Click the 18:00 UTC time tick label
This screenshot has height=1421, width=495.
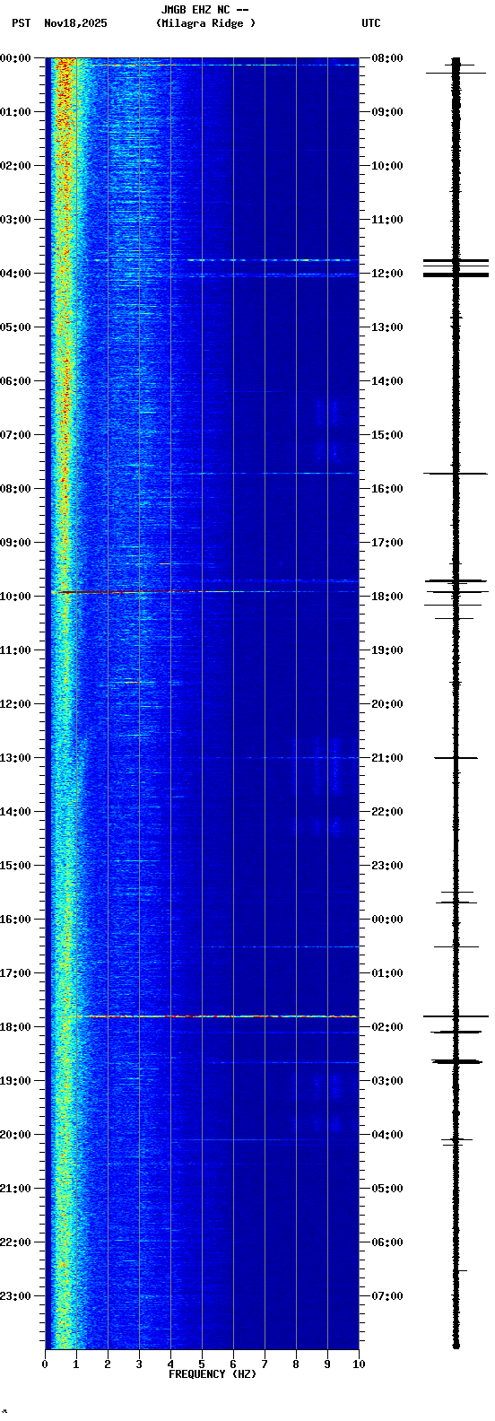click(x=387, y=597)
